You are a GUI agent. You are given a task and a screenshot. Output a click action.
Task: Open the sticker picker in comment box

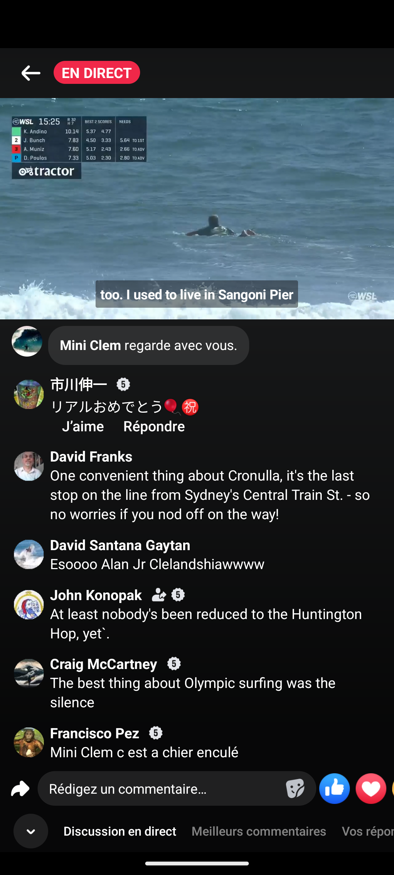[x=295, y=789]
